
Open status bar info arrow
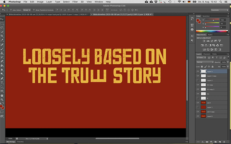click(47, 139)
